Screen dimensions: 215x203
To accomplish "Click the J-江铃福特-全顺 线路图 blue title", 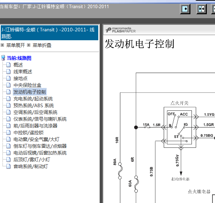I will click(49, 33).
